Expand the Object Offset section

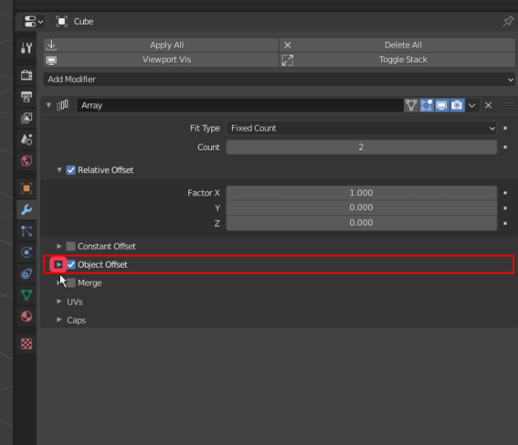pos(58,264)
